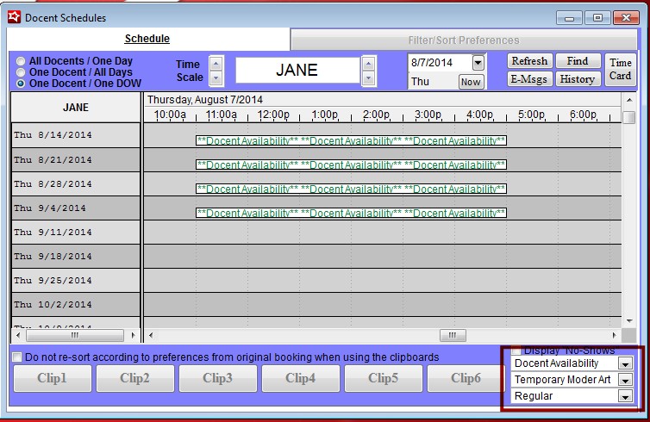Open the Find dialog button
This screenshot has width=650, height=422.
[x=578, y=61]
